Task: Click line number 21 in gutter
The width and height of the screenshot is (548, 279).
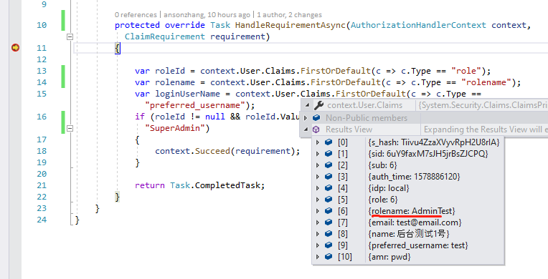Action: tap(42, 185)
